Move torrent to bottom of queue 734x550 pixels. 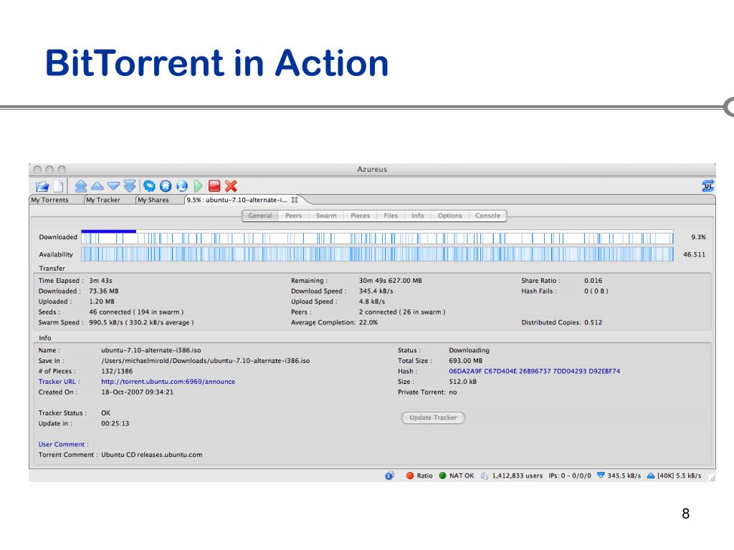coord(130,186)
